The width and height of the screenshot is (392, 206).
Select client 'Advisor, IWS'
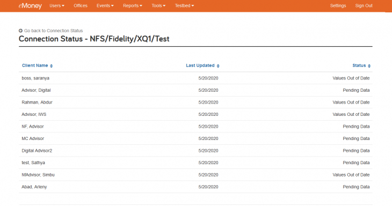click(34, 114)
